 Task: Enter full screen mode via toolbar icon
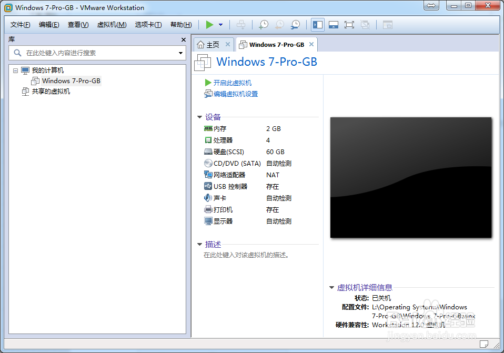(x=348, y=24)
